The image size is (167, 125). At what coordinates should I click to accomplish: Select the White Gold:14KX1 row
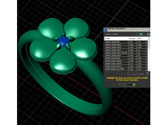tap(126, 66)
